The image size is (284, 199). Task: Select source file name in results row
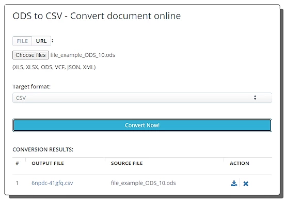143,183
